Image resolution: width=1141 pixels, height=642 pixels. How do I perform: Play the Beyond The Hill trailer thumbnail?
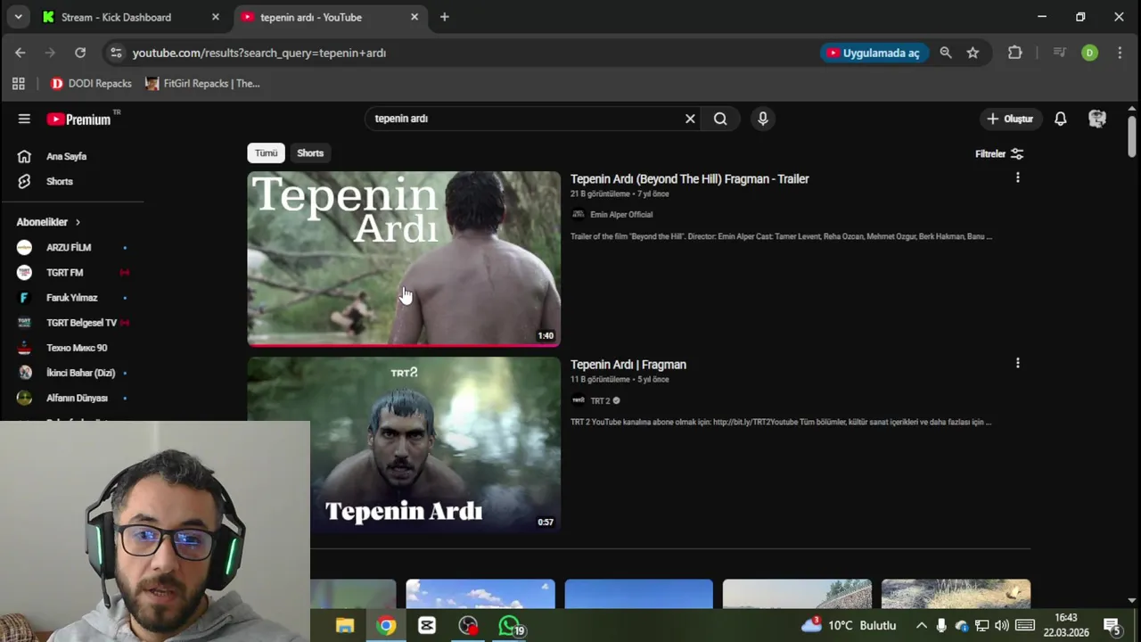404,259
